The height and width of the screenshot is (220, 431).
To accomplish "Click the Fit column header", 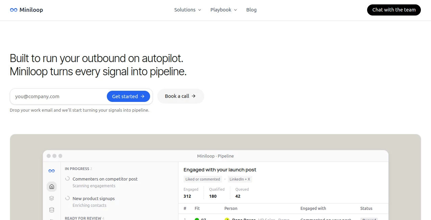I will point(197,209).
